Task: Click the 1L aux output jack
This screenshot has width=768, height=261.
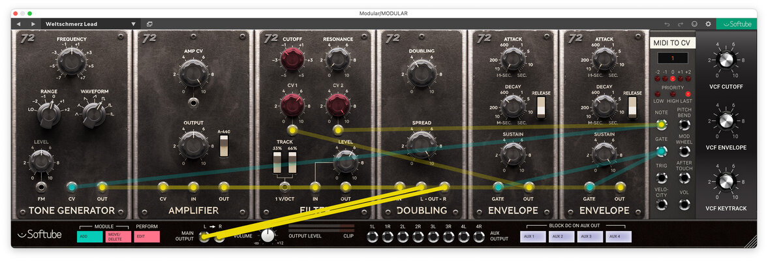Action: 372,238
